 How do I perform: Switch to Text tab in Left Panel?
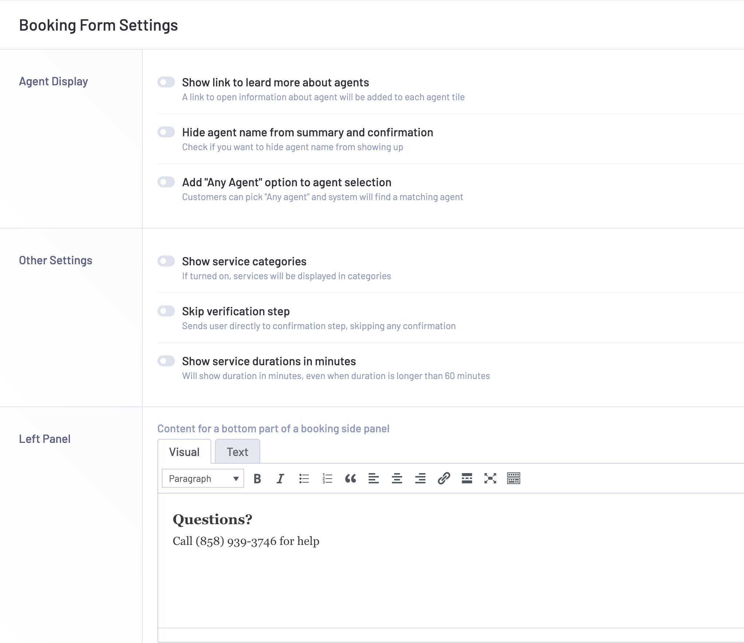pyautogui.click(x=237, y=451)
